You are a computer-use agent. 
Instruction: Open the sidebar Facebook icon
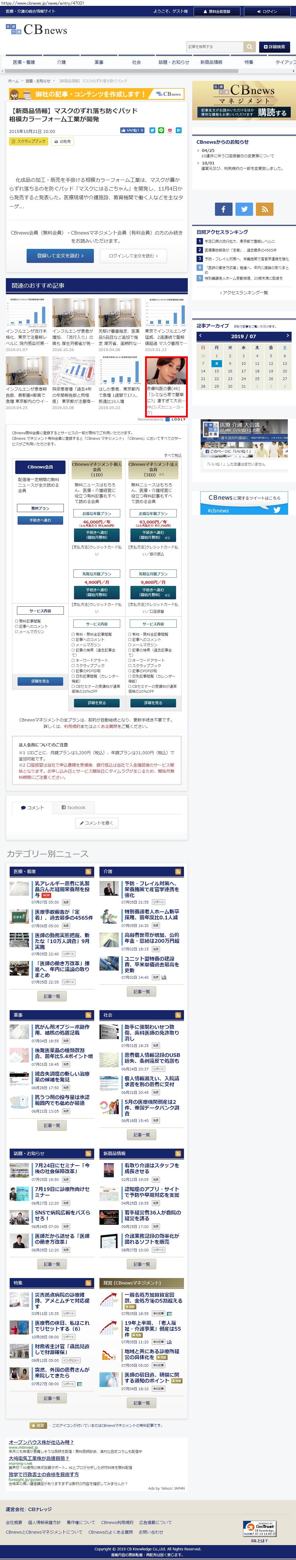point(223,209)
